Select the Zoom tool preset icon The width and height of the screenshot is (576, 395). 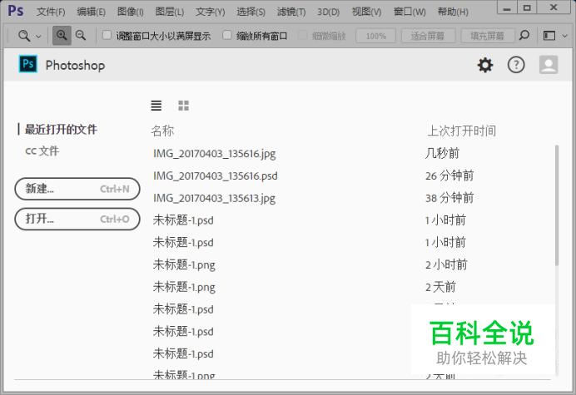[24, 36]
